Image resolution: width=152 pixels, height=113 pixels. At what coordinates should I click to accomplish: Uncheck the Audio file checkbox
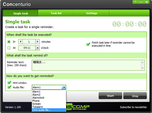click(9, 87)
